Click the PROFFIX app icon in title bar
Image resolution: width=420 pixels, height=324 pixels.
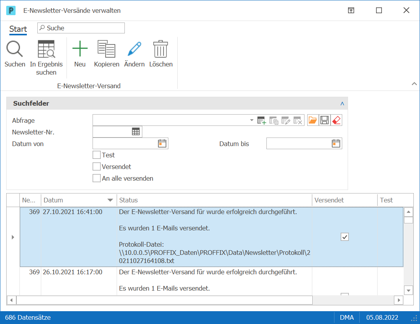point(11,10)
